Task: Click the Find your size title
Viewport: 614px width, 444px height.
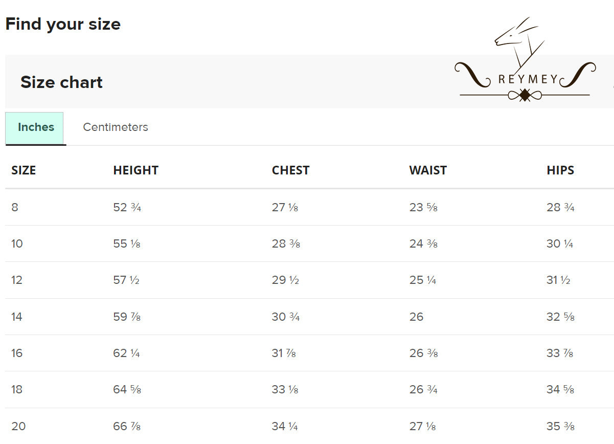Action: [63, 24]
